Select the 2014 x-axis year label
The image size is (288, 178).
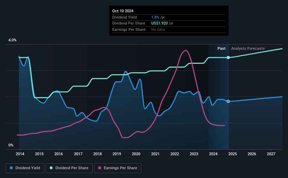[20, 154]
